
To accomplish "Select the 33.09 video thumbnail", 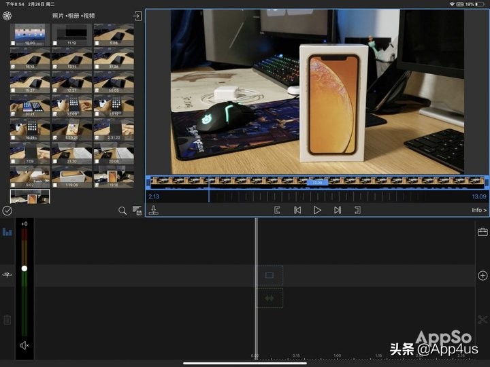I will (x=72, y=106).
